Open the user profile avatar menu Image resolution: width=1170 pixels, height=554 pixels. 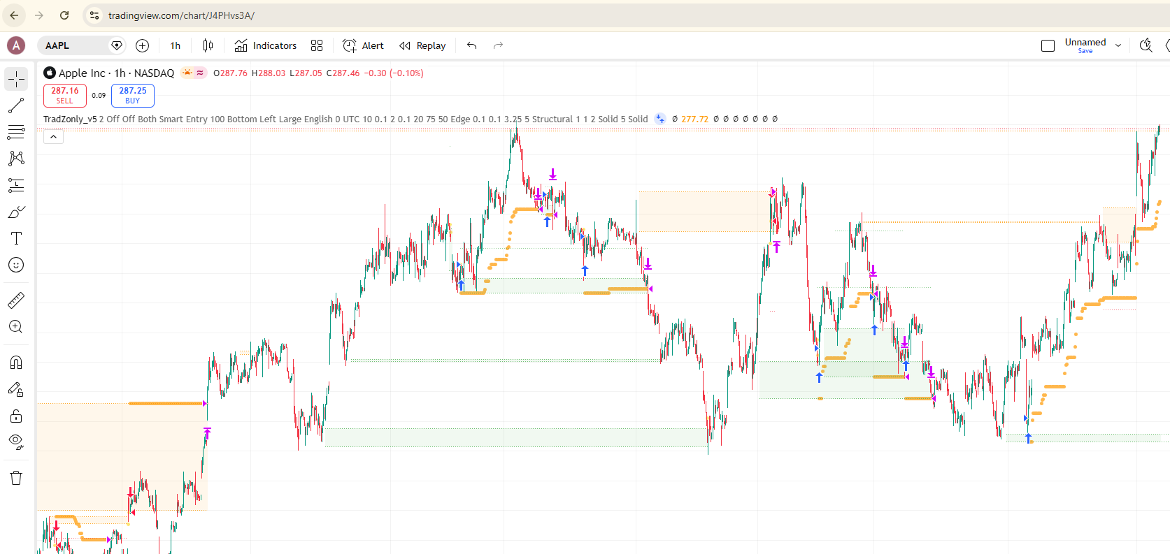16,45
